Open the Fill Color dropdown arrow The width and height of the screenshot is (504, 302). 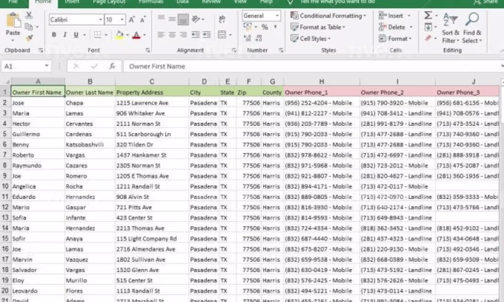click(127, 35)
